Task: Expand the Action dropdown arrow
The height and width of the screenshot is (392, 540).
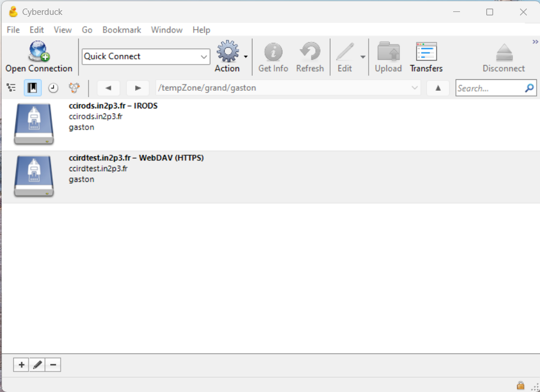Action: pyautogui.click(x=246, y=56)
